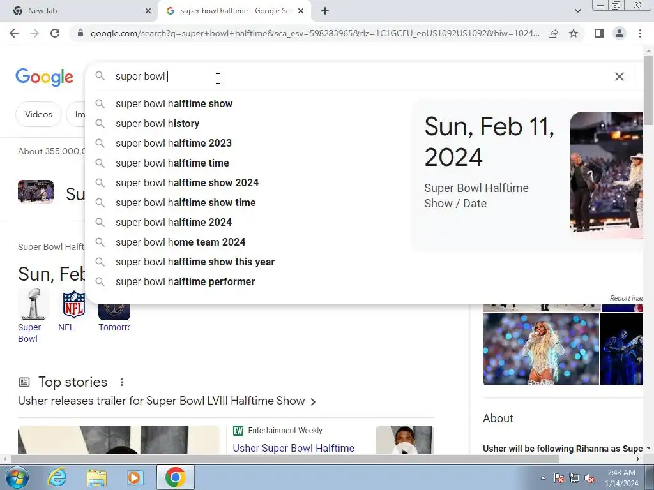Reload the current page
Viewport: 654px width, 490px height.
(55, 33)
